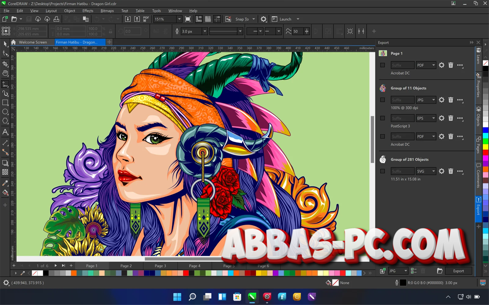Open PDF format dropdown for Page 1
Viewport: 489px width, 305px height.
(426, 65)
